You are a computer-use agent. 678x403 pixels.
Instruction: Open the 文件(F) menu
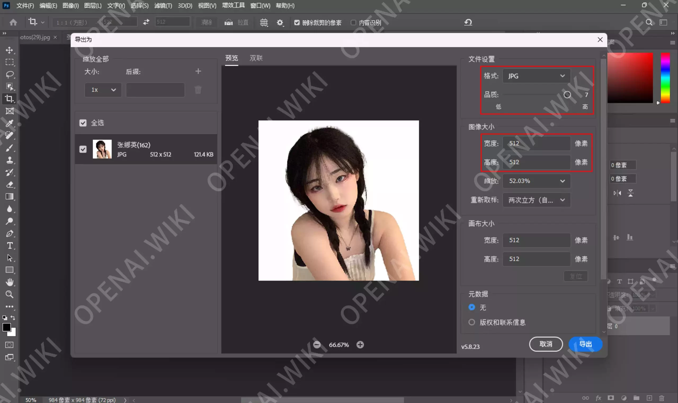point(25,6)
